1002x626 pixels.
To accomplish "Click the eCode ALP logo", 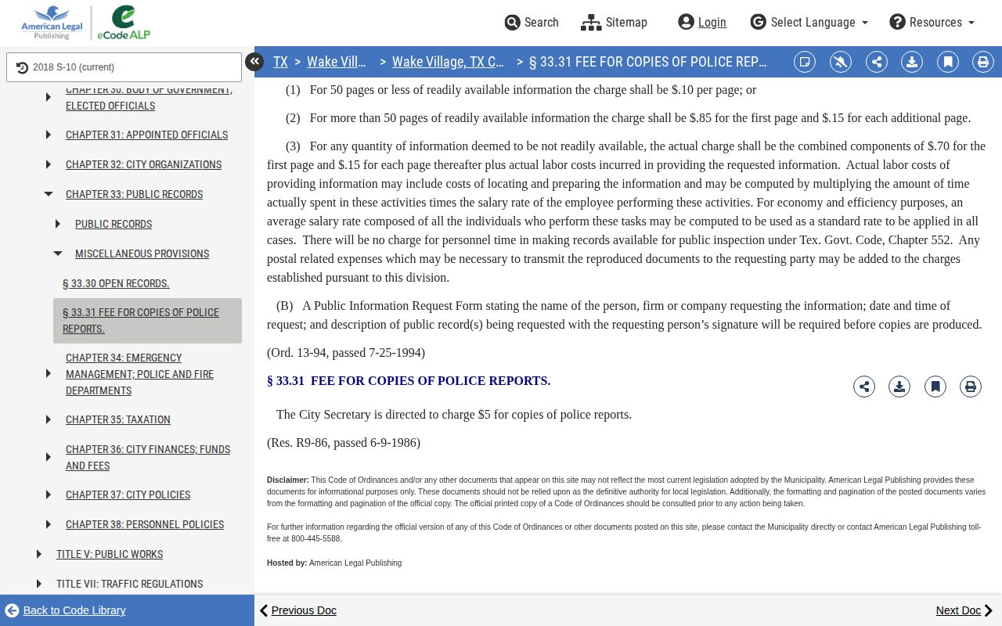I will pyautogui.click(x=124, y=23).
